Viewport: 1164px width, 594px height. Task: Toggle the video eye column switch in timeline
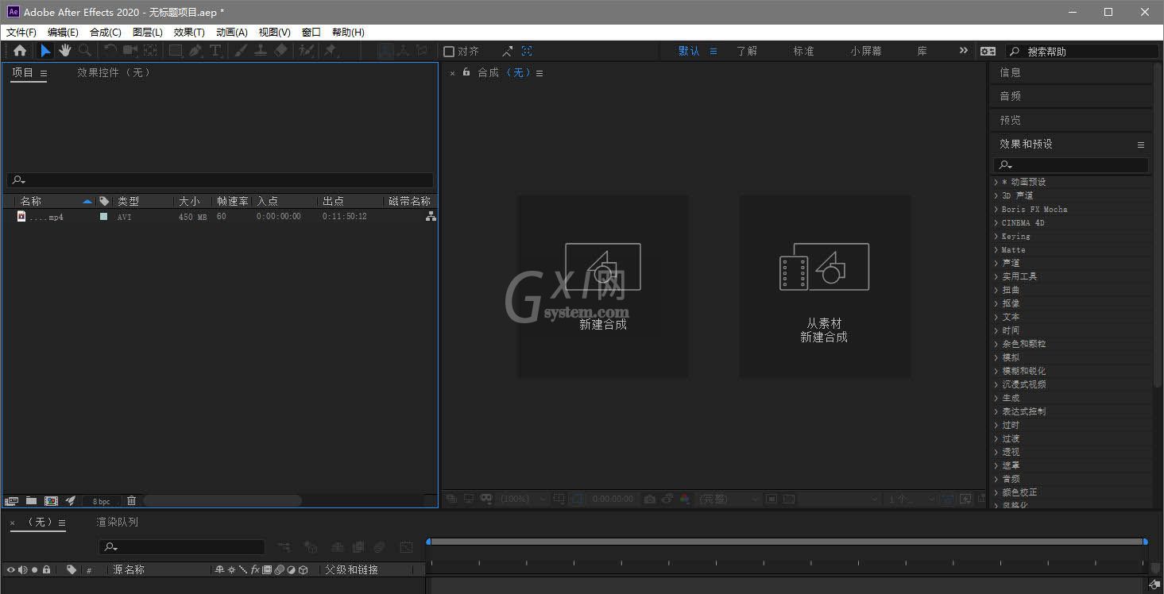coord(10,569)
